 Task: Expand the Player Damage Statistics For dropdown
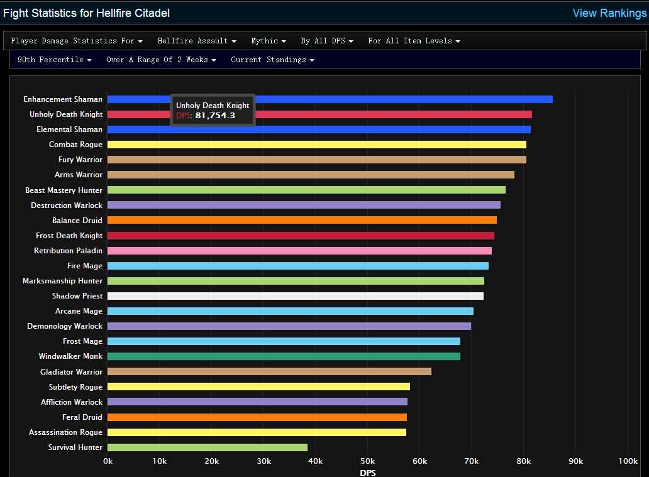pyautogui.click(x=77, y=41)
